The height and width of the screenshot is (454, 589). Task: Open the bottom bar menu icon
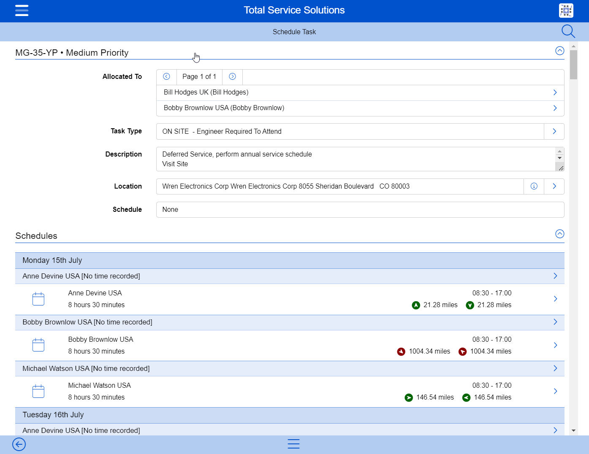(293, 444)
